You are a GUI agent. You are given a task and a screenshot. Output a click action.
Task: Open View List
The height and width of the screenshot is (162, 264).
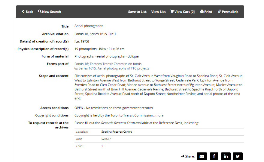pos(159,12)
